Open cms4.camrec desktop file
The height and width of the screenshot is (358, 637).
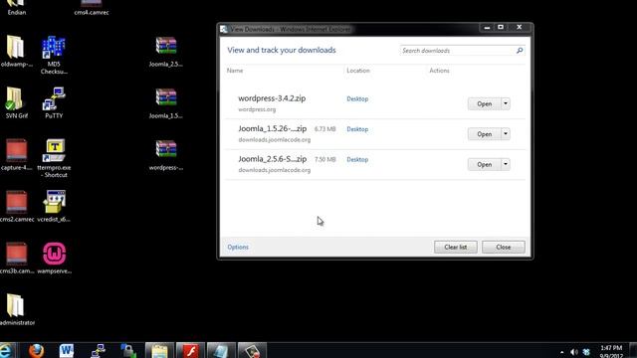[92, 7]
